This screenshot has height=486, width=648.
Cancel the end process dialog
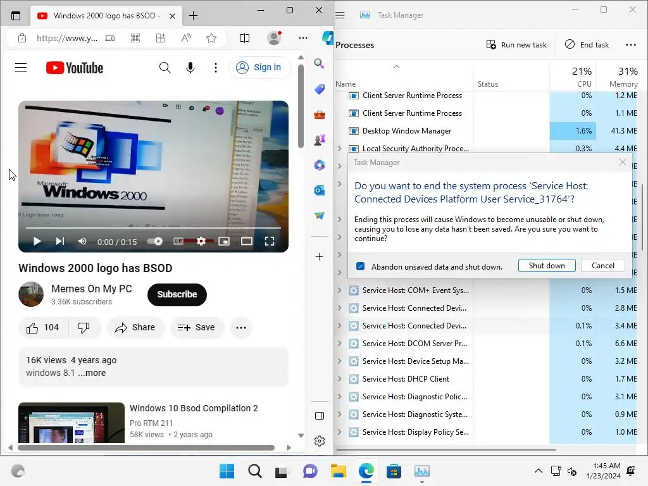(x=603, y=266)
